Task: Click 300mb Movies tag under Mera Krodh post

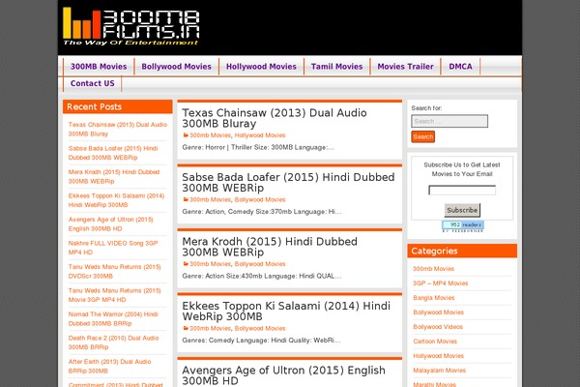Action: [210, 264]
